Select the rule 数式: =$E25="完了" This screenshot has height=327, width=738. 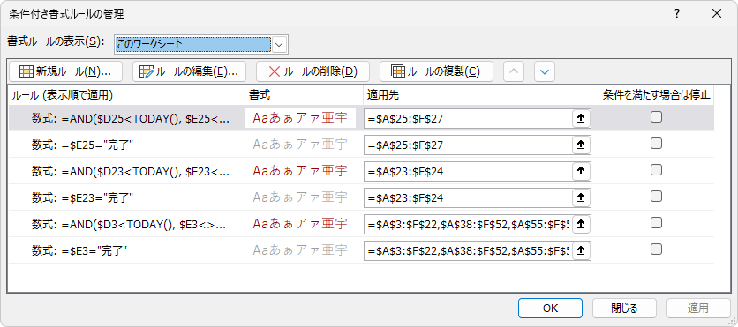82,145
